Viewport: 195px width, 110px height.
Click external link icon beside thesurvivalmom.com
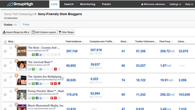click(x=49, y=65)
